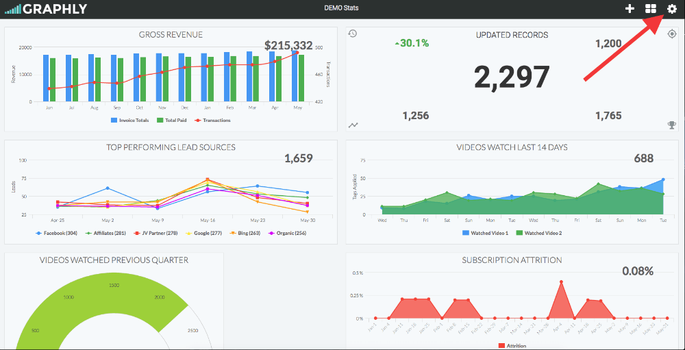
Task: Toggle the Watched Video 2 legend item
Action: tap(539, 234)
